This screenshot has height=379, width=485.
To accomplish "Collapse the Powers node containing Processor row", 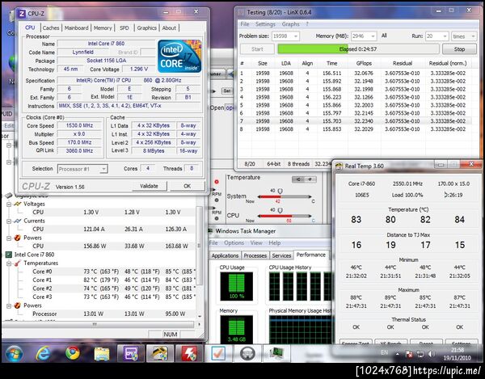I will (x=9, y=305).
